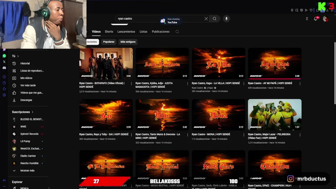Open Listas de reproducción in sidebar
This screenshot has width=336, height=189.
click(28, 71)
